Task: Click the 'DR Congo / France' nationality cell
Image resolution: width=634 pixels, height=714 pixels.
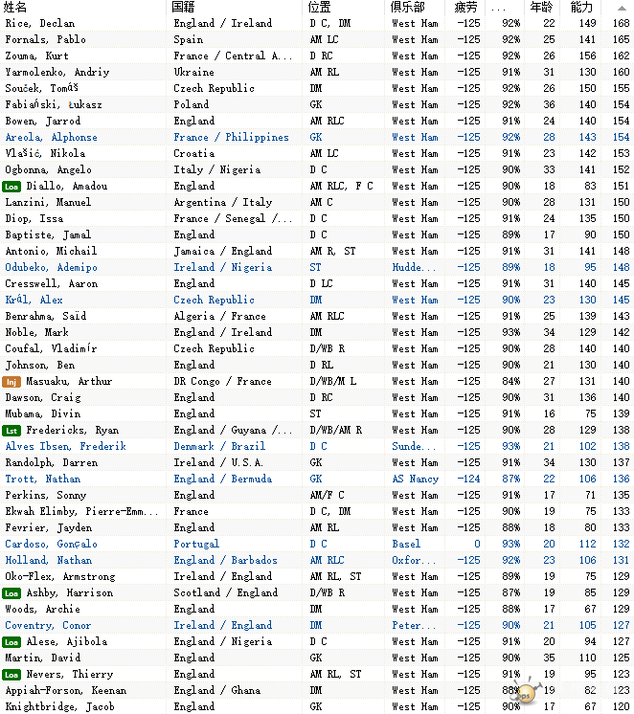Action: [x=222, y=382]
